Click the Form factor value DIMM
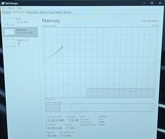Screen dimensions: 165x139 tap(101, 122)
